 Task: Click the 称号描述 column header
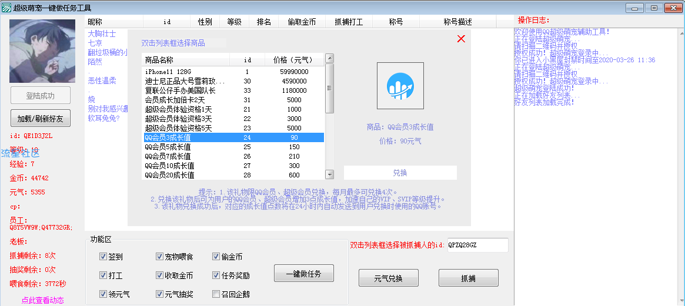[x=458, y=22]
